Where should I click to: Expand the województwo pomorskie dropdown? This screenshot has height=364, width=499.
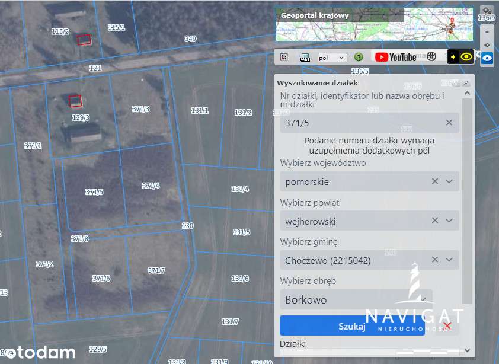pyautogui.click(x=449, y=181)
